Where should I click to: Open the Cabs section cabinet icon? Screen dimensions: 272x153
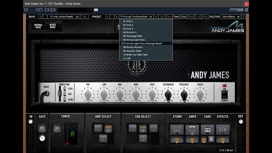click(207, 129)
